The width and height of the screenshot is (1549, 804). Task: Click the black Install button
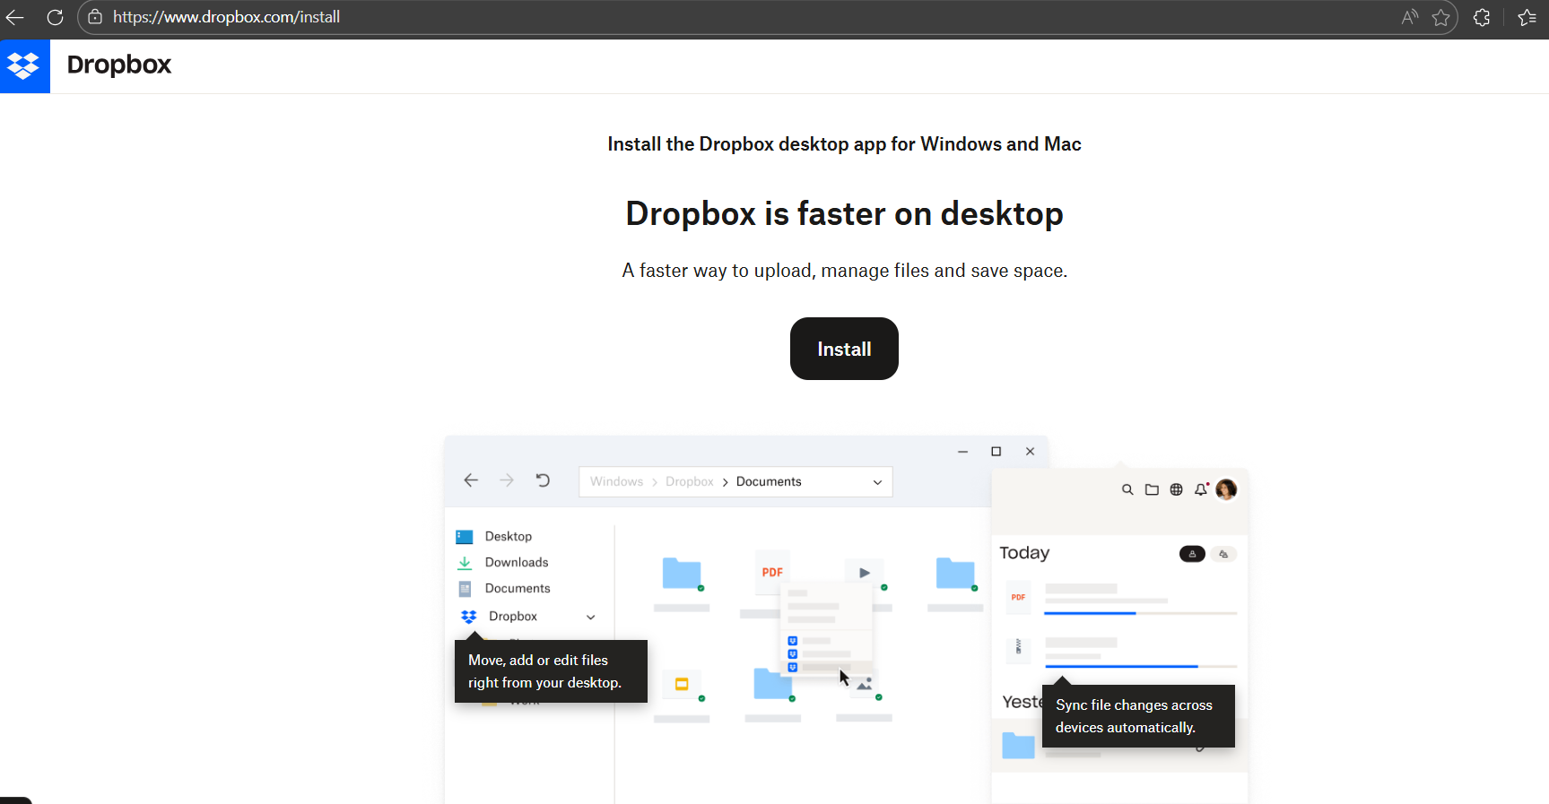click(x=844, y=349)
